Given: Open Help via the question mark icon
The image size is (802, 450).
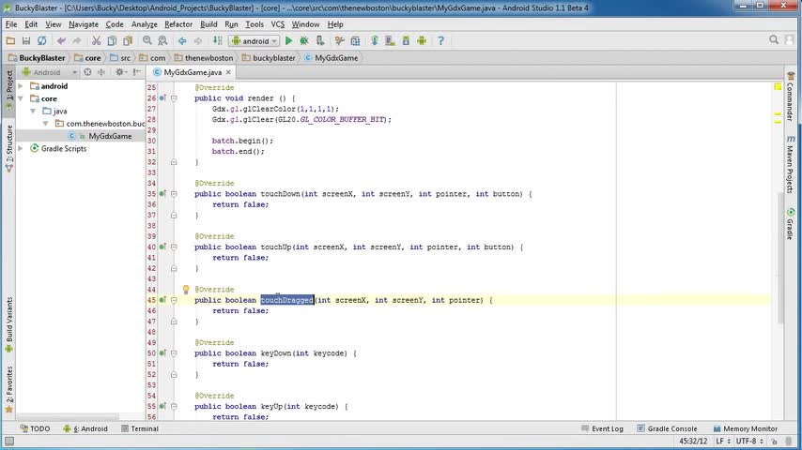Looking at the screenshot, I should point(440,41).
